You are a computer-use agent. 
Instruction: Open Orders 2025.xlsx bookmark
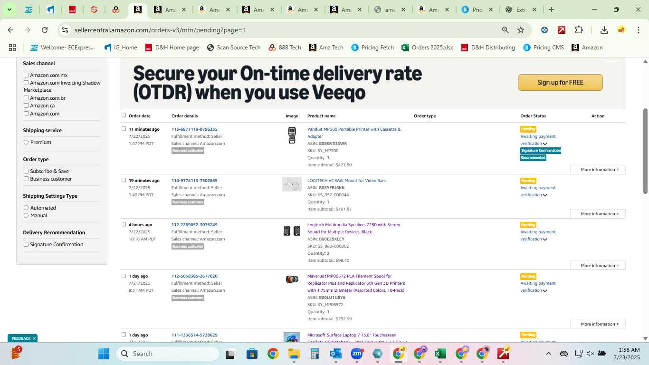pos(427,48)
